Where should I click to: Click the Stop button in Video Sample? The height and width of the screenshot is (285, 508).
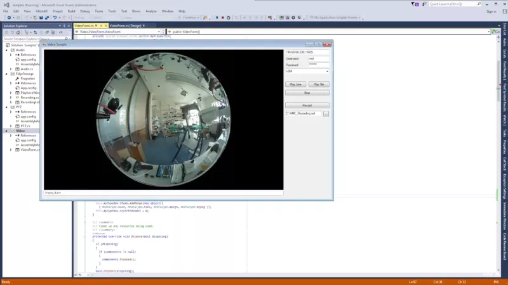click(x=307, y=92)
